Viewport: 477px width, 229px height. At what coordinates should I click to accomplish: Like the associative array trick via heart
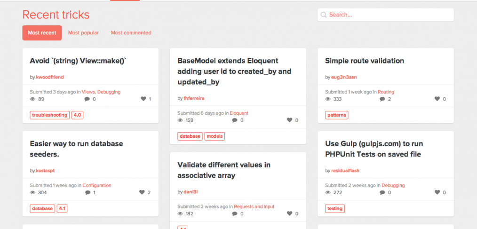pyautogui.click(x=290, y=214)
